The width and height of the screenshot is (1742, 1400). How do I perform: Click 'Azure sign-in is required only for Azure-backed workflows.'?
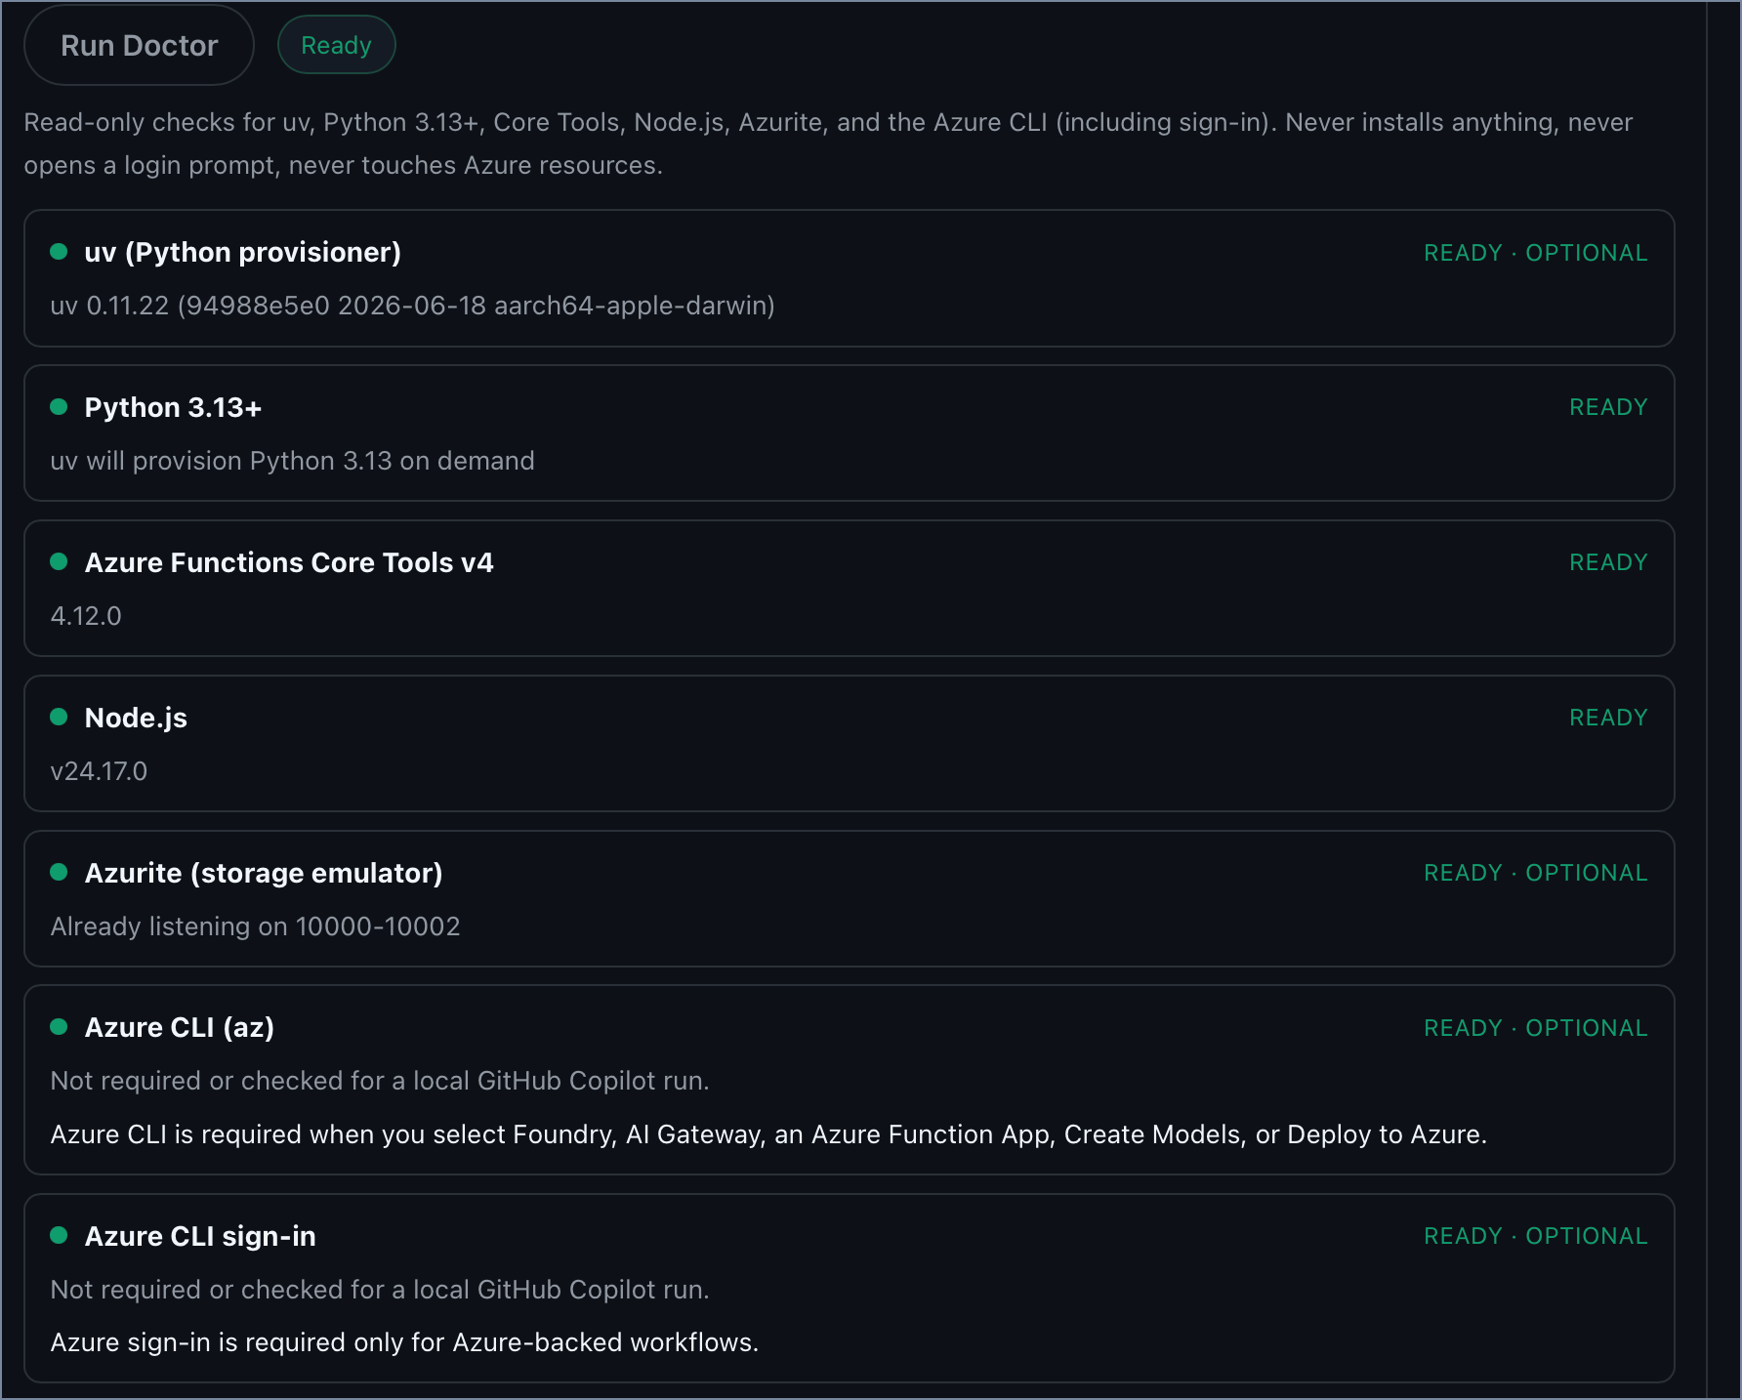pos(404,1342)
